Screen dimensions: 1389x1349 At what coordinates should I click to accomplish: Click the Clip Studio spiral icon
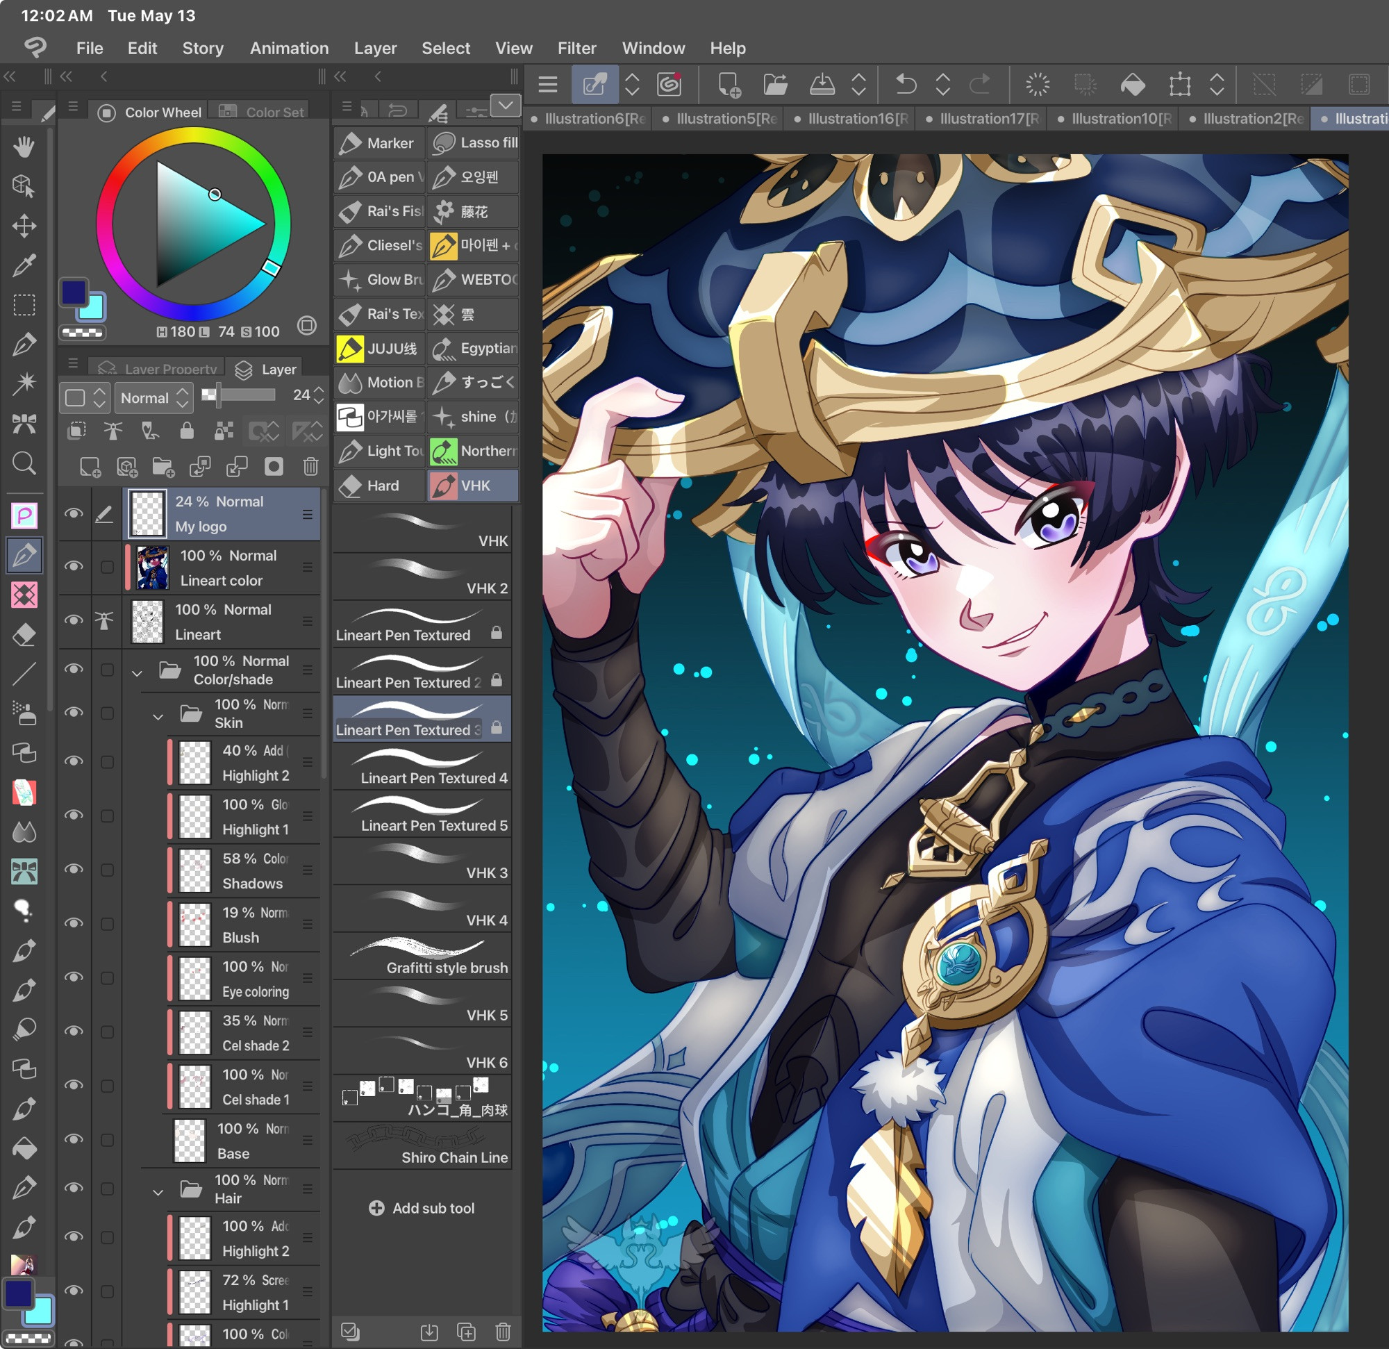pos(669,84)
